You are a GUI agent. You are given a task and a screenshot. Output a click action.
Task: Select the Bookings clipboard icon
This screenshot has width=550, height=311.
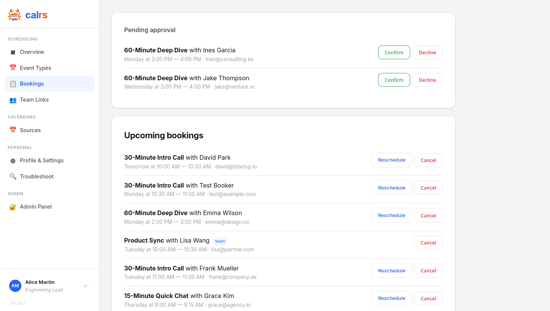click(13, 83)
